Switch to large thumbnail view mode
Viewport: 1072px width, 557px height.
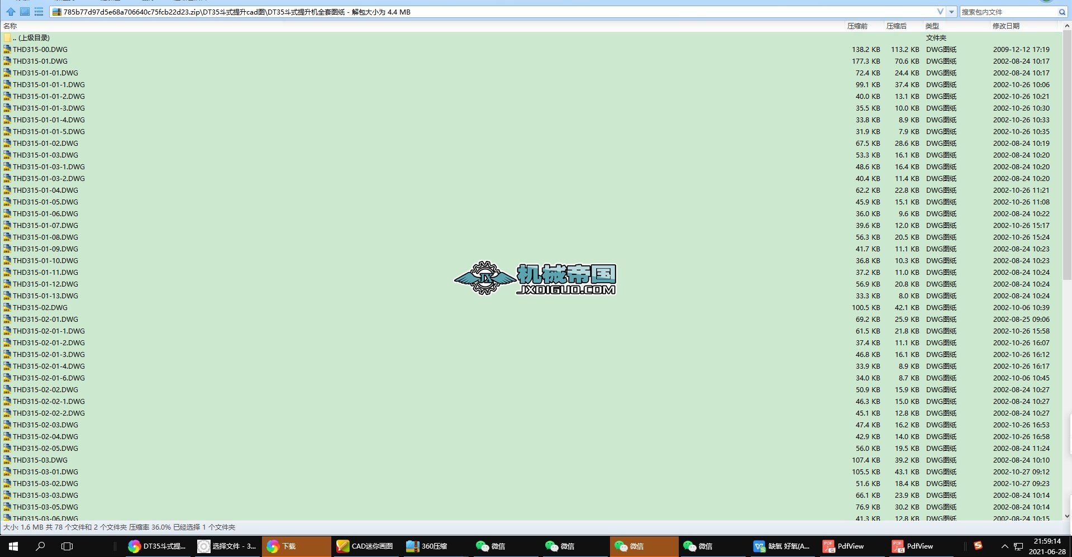coord(23,11)
